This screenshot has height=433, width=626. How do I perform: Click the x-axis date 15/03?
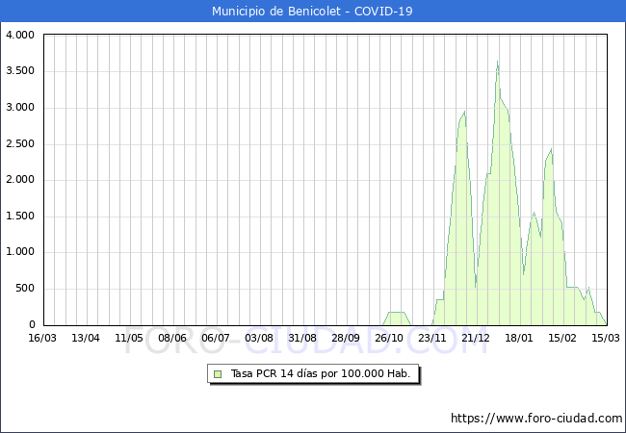point(605,338)
